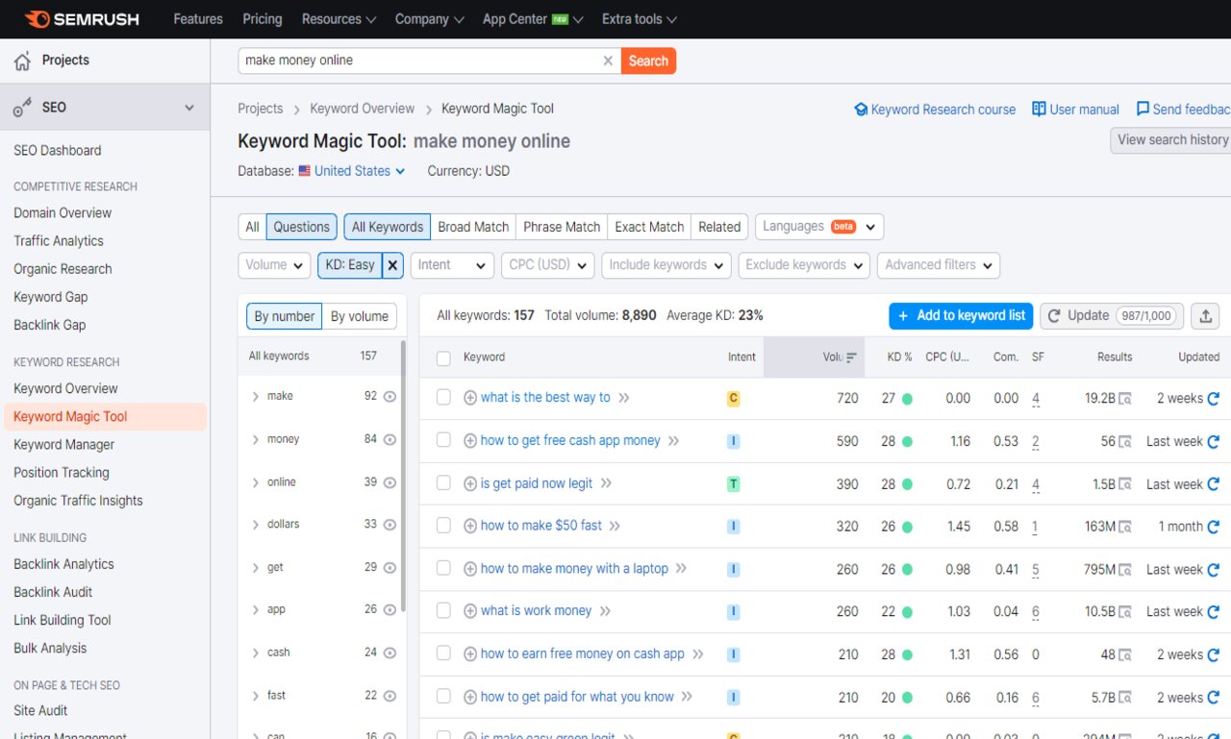Click the export icon next to Update
This screenshot has height=739, width=1231.
click(x=1205, y=315)
